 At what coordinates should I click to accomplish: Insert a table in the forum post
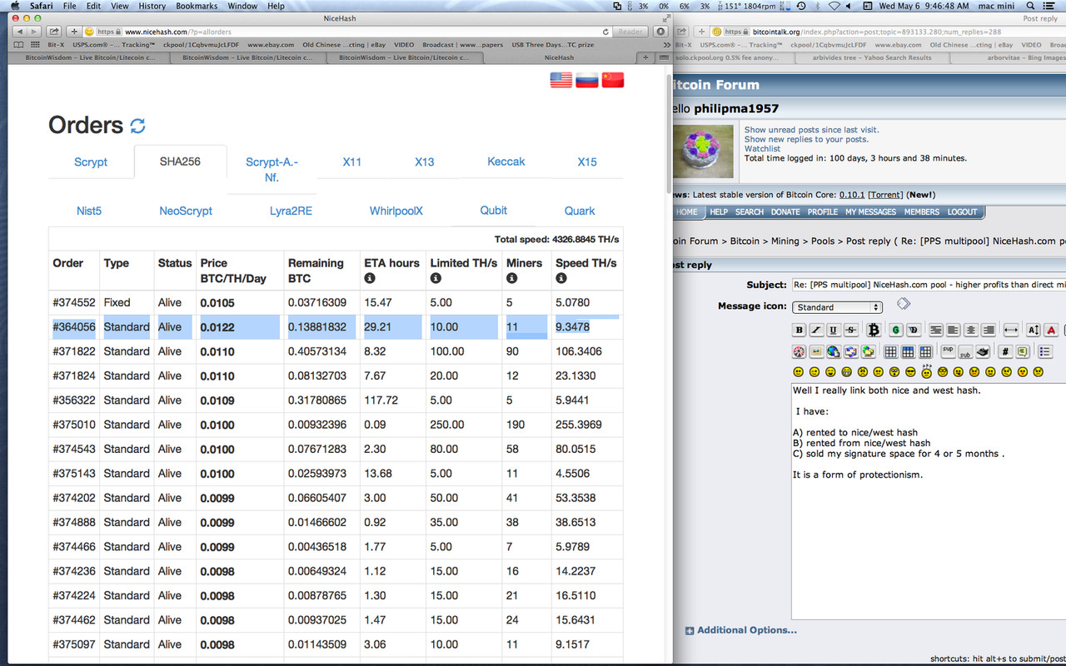tap(890, 351)
